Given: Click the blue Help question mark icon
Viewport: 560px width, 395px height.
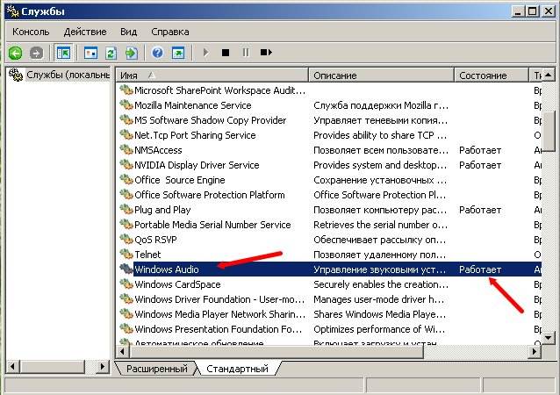Looking at the screenshot, I should point(157,53).
